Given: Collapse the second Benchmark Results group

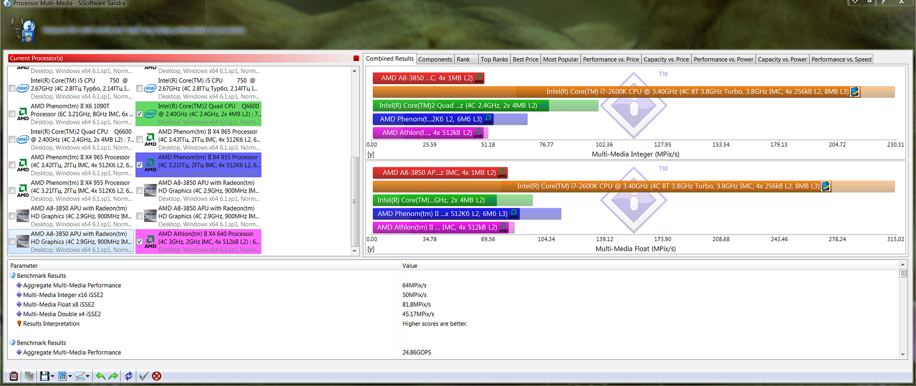Looking at the screenshot, I should (x=13, y=343).
